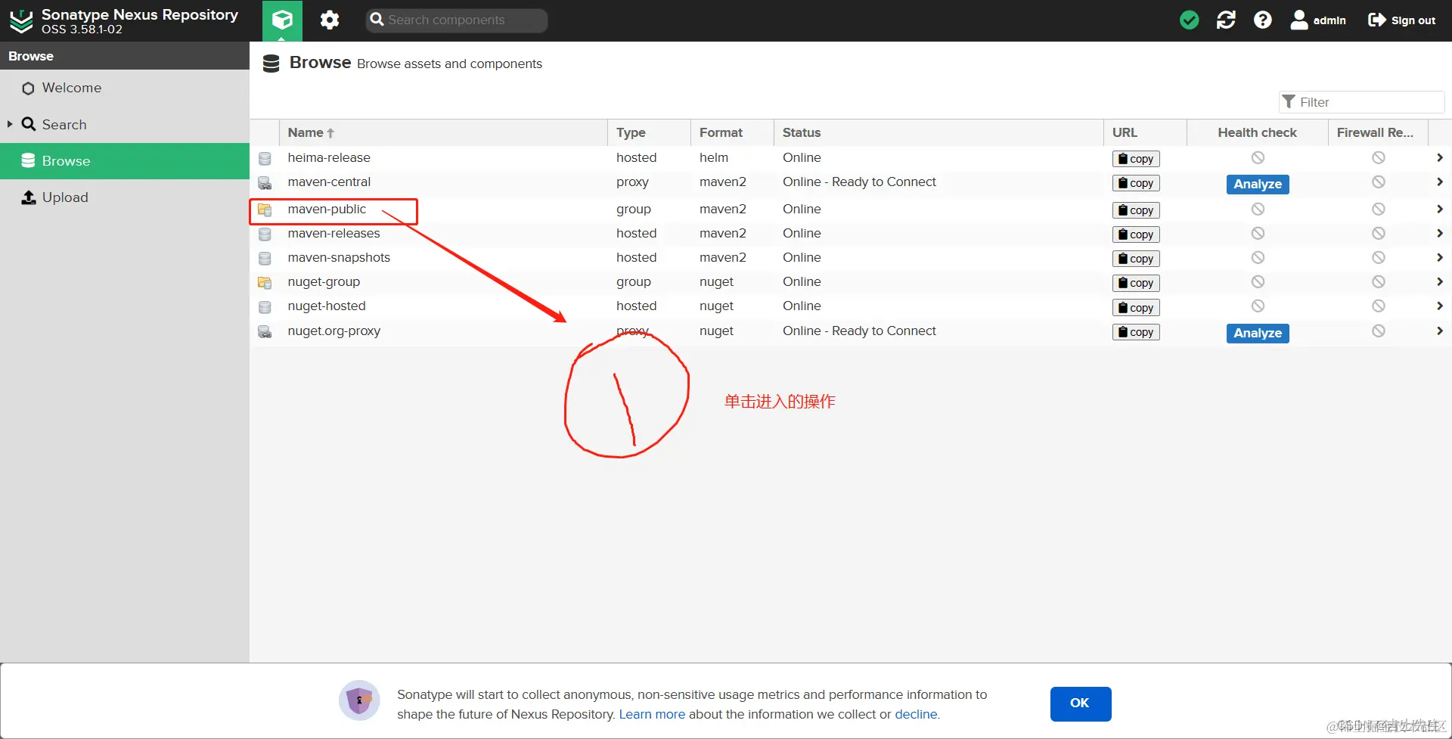Open maven-snapshots row chevron
Screen dimensions: 1452x739
pyautogui.click(x=1440, y=257)
